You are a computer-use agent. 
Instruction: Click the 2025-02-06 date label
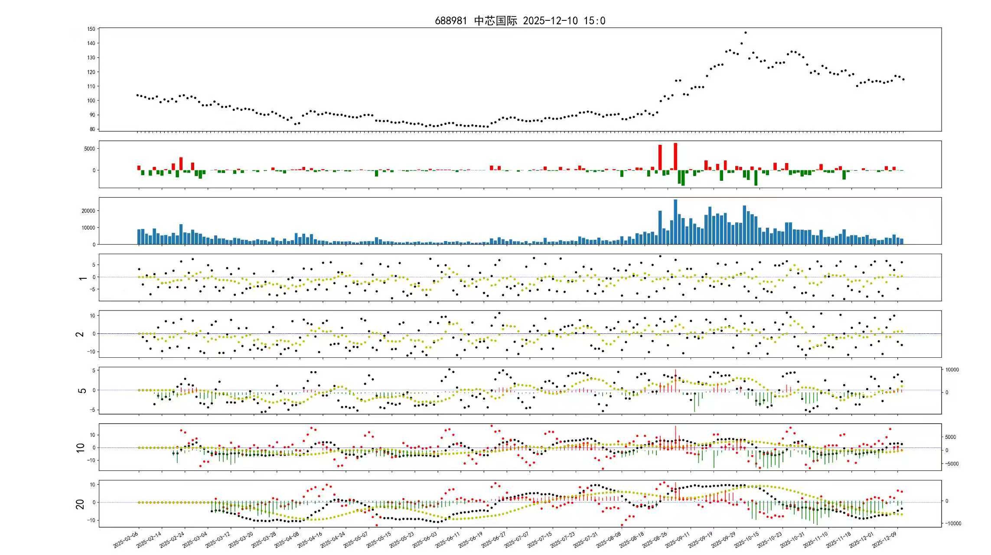(x=127, y=539)
